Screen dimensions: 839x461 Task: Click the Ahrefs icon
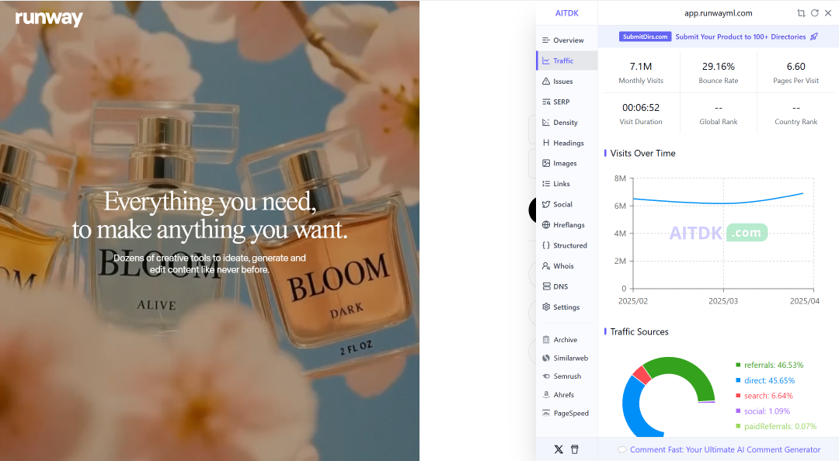point(546,395)
